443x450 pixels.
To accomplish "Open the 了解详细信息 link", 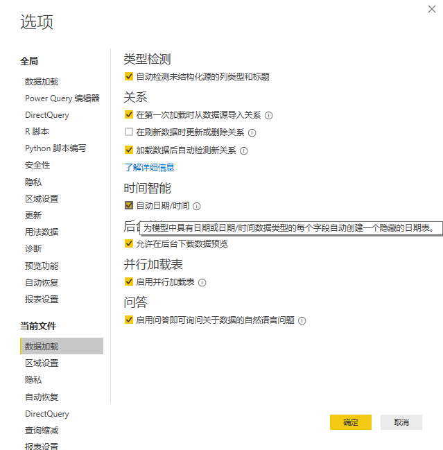I will coord(150,167).
